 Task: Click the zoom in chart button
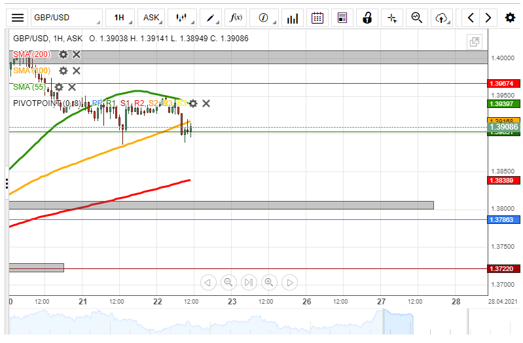click(x=269, y=283)
